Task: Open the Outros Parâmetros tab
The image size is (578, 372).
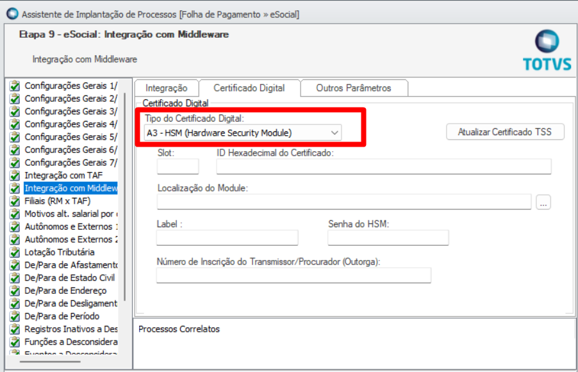Action: (x=354, y=88)
